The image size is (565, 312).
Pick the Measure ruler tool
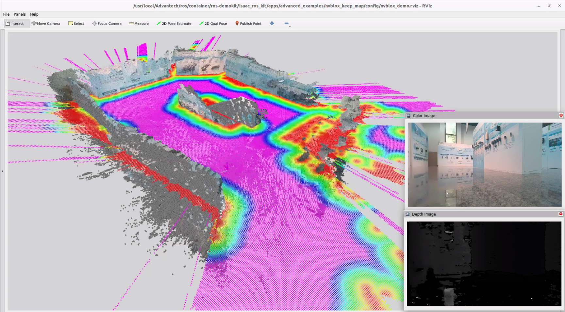pyautogui.click(x=139, y=24)
